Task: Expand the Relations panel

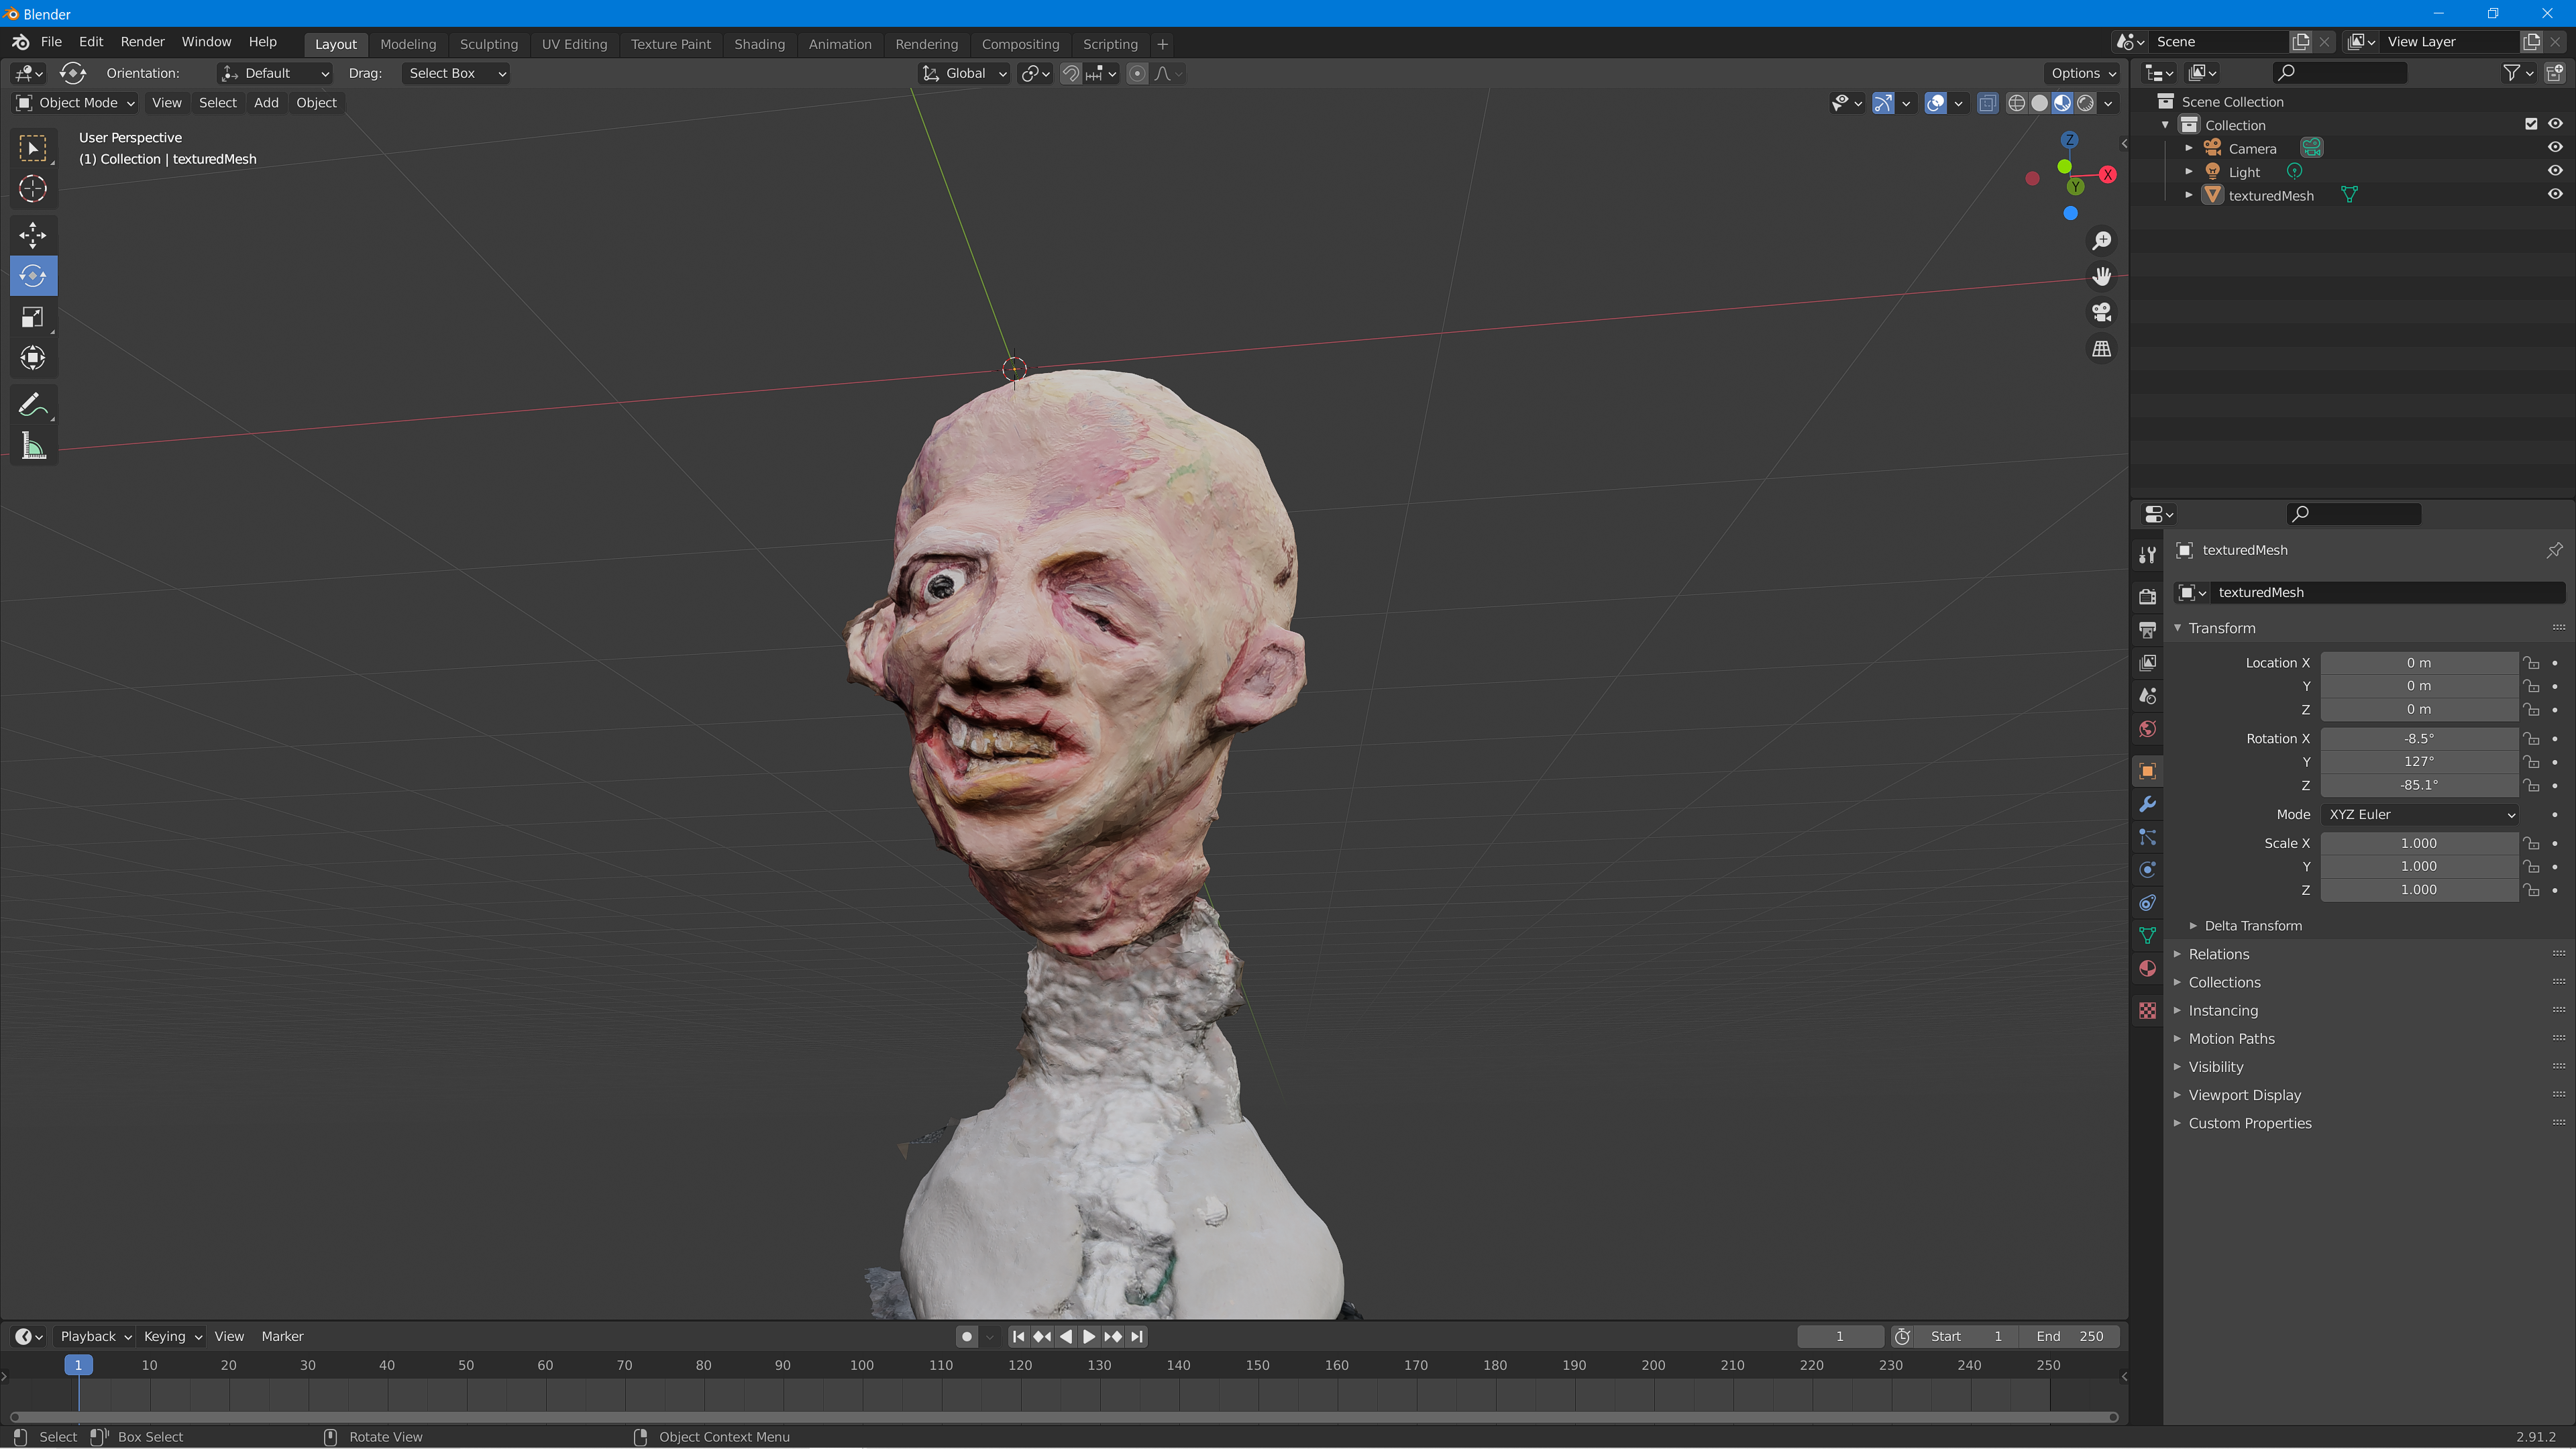Action: coord(2218,954)
